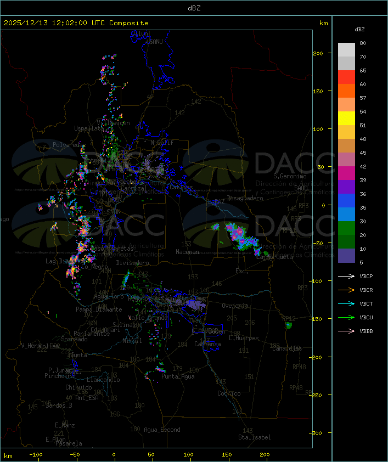Click the white VBCP arrow icon
388x462 pixels.
(346, 276)
